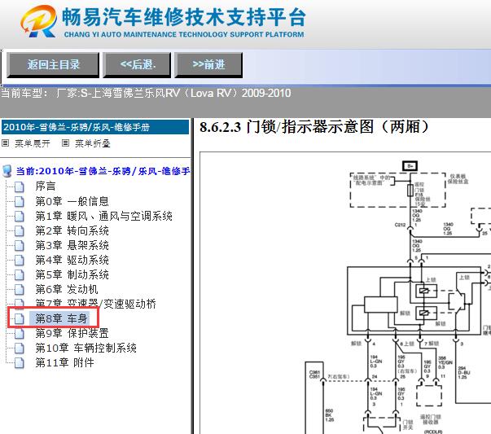Open 第4章 驱动系统
Image resolution: width=491 pixels, height=434 pixels.
72,260
